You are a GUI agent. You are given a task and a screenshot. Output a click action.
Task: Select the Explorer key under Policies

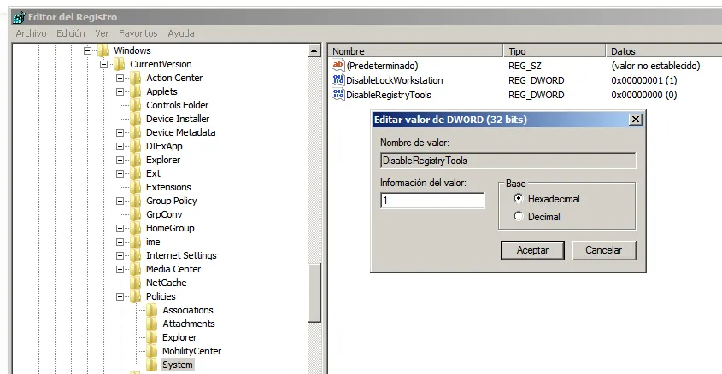179,337
